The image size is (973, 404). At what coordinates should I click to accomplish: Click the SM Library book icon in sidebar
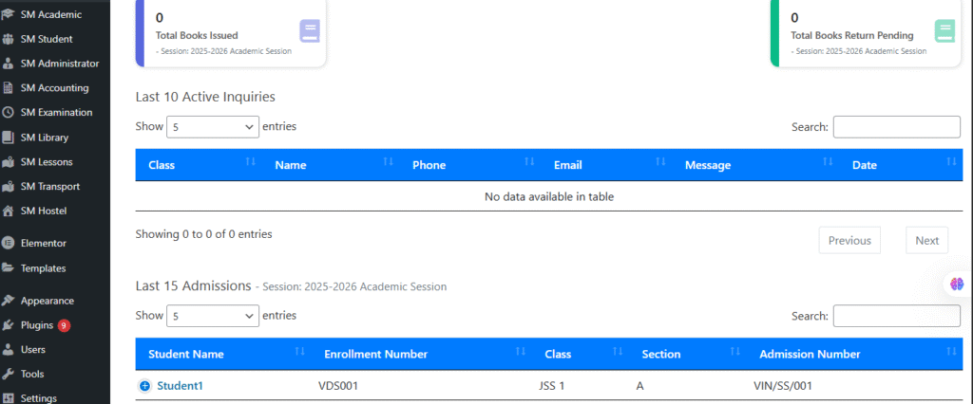pyautogui.click(x=9, y=138)
